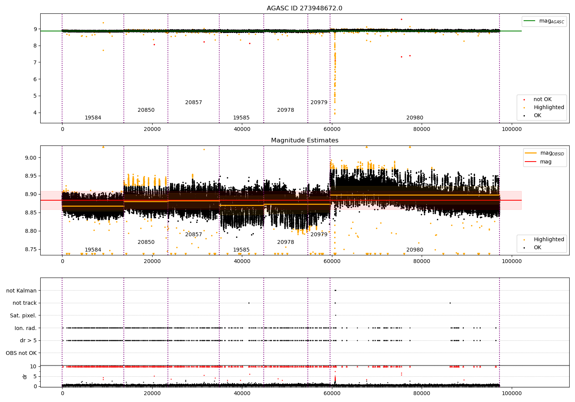Viewport: 575px width, 402px height.
Task: Click x-axis tick 100000 under top plot
Action: (x=512, y=129)
